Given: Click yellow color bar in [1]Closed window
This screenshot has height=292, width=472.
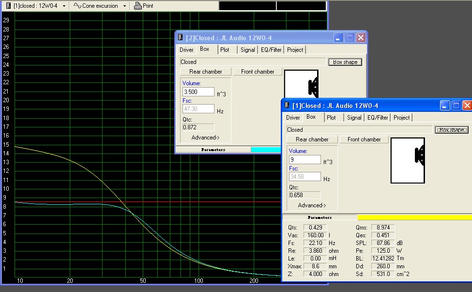Looking at the screenshot, I should pyautogui.click(x=414, y=217).
